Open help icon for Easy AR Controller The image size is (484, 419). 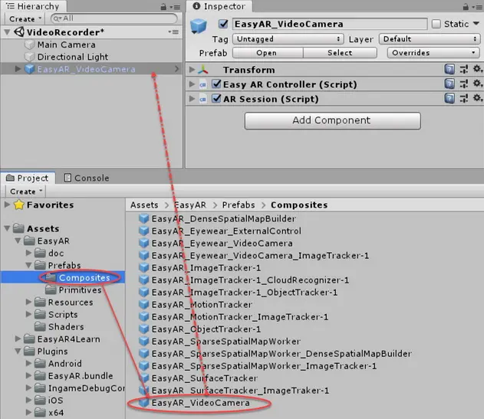449,83
